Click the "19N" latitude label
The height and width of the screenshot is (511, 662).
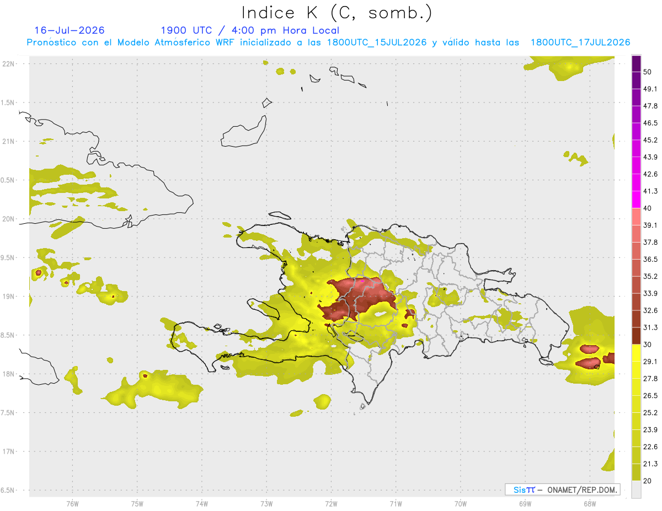tap(8, 297)
